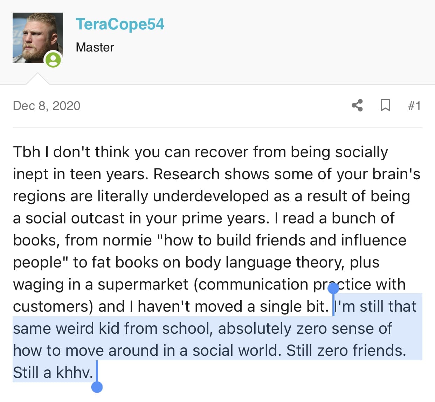435x402 pixels.
Task: Bookmark this post with the bookmark icon
Action: (x=385, y=105)
